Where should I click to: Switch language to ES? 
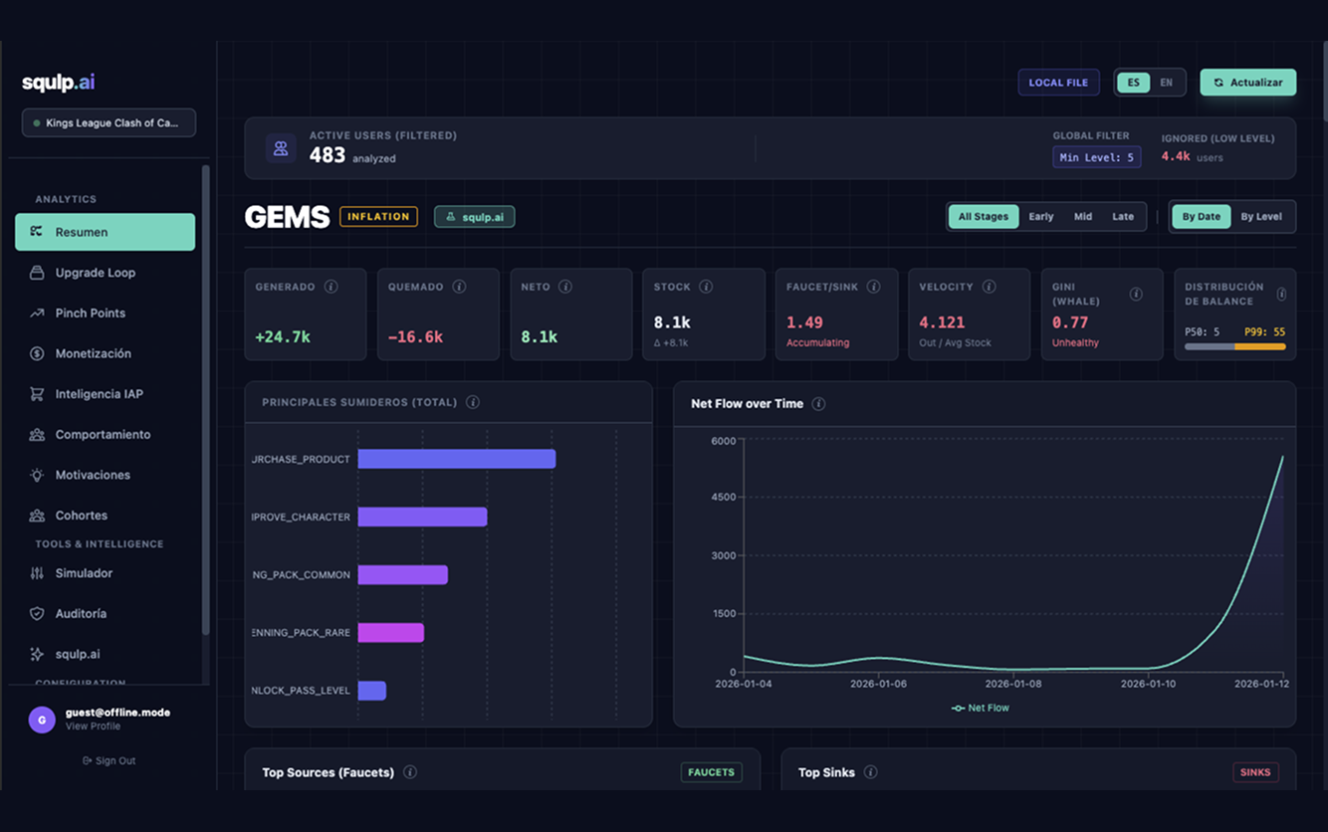(1134, 83)
